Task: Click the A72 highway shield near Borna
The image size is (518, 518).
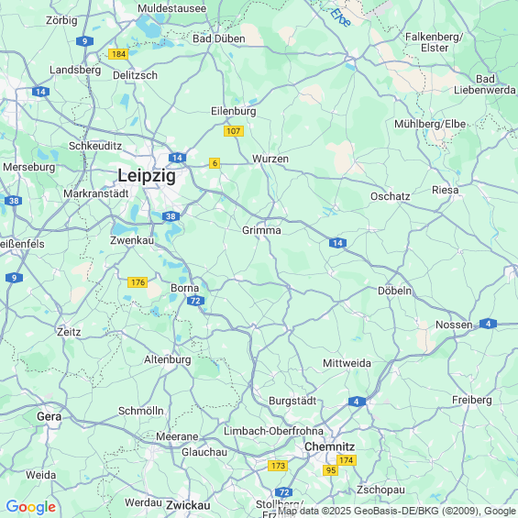Action: click(x=195, y=301)
